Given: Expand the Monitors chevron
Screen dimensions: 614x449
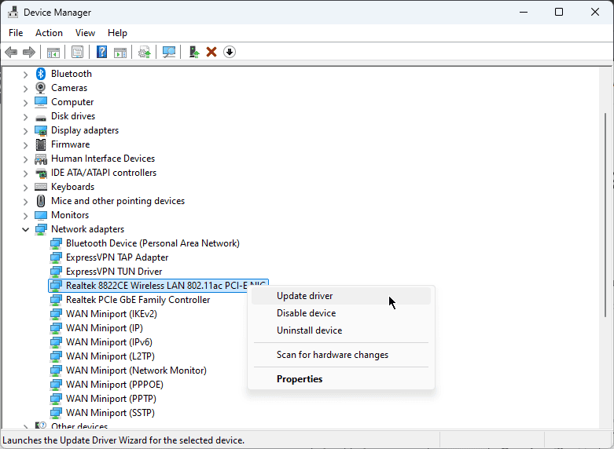Looking at the screenshot, I should pos(25,216).
